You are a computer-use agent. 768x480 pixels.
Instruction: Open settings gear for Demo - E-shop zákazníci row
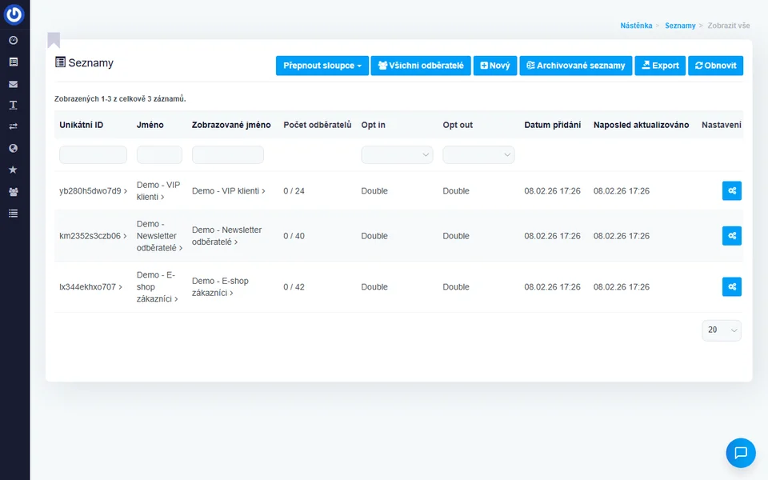[x=731, y=286]
